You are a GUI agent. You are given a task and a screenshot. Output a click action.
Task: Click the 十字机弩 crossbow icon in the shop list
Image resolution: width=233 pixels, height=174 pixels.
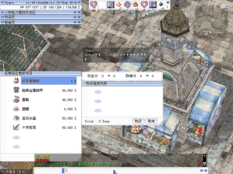16,127
